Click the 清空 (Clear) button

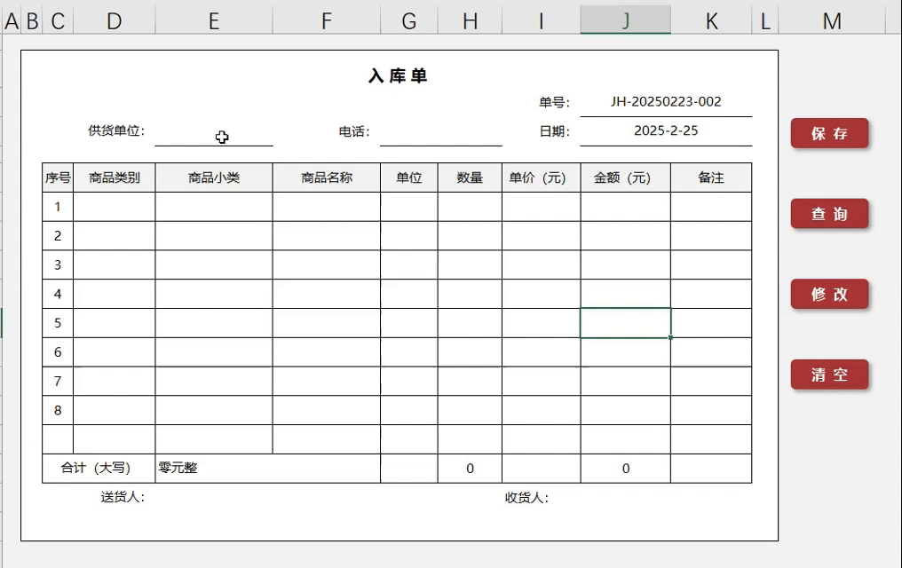click(829, 375)
